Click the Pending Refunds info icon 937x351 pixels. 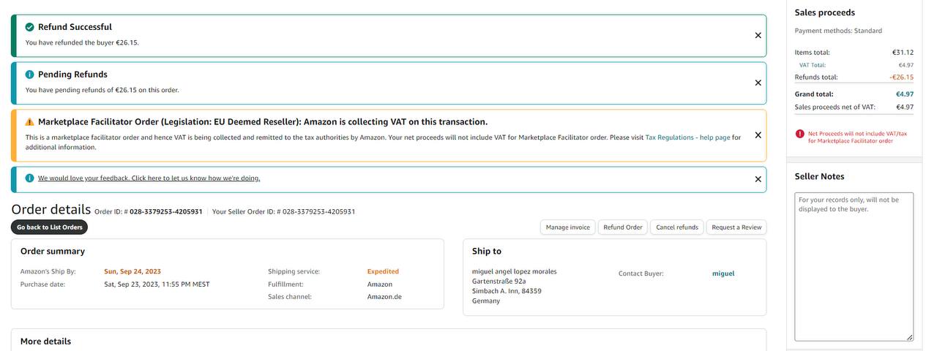point(30,75)
